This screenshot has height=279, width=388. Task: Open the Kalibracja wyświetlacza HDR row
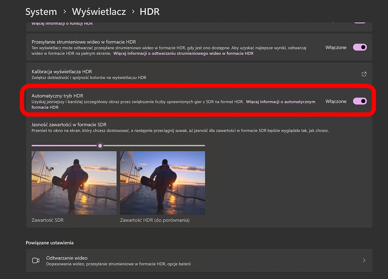tap(199, 74)
